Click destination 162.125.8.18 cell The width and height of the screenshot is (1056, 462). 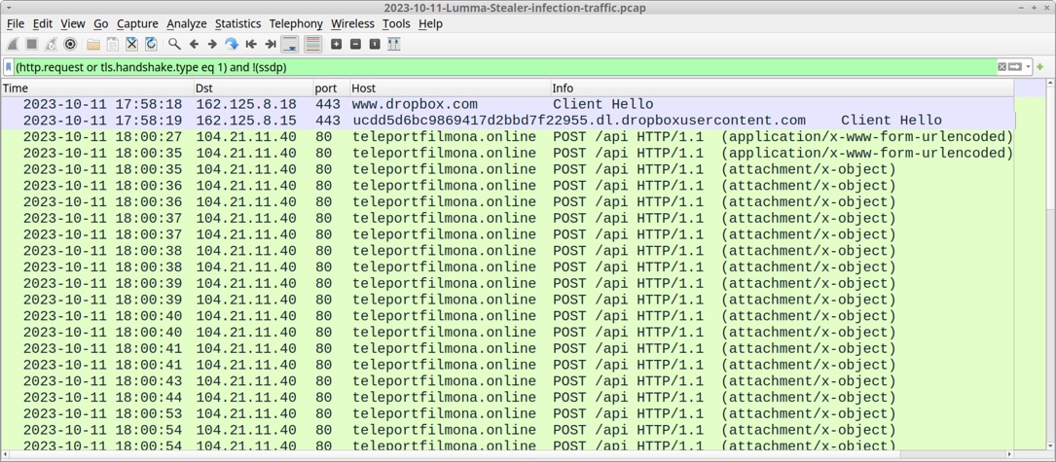pos(246,104)
